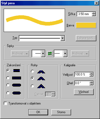Select the rounded line ending
This screenshot has width=100, height=119.
(x=8, y=85)
